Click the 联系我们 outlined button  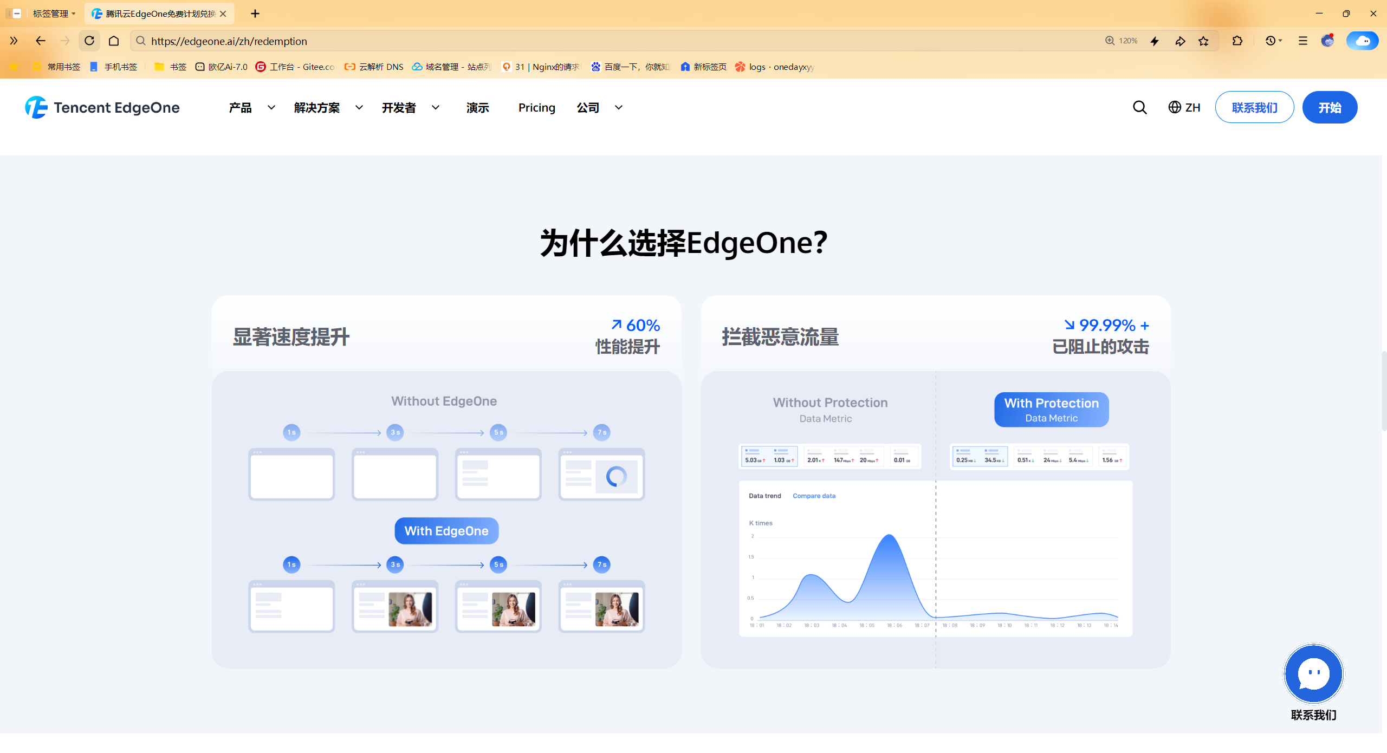click(x=1254, y=107)
